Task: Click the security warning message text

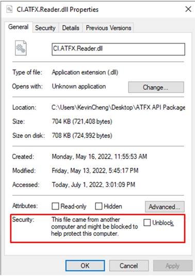Action: coord(94,227)
